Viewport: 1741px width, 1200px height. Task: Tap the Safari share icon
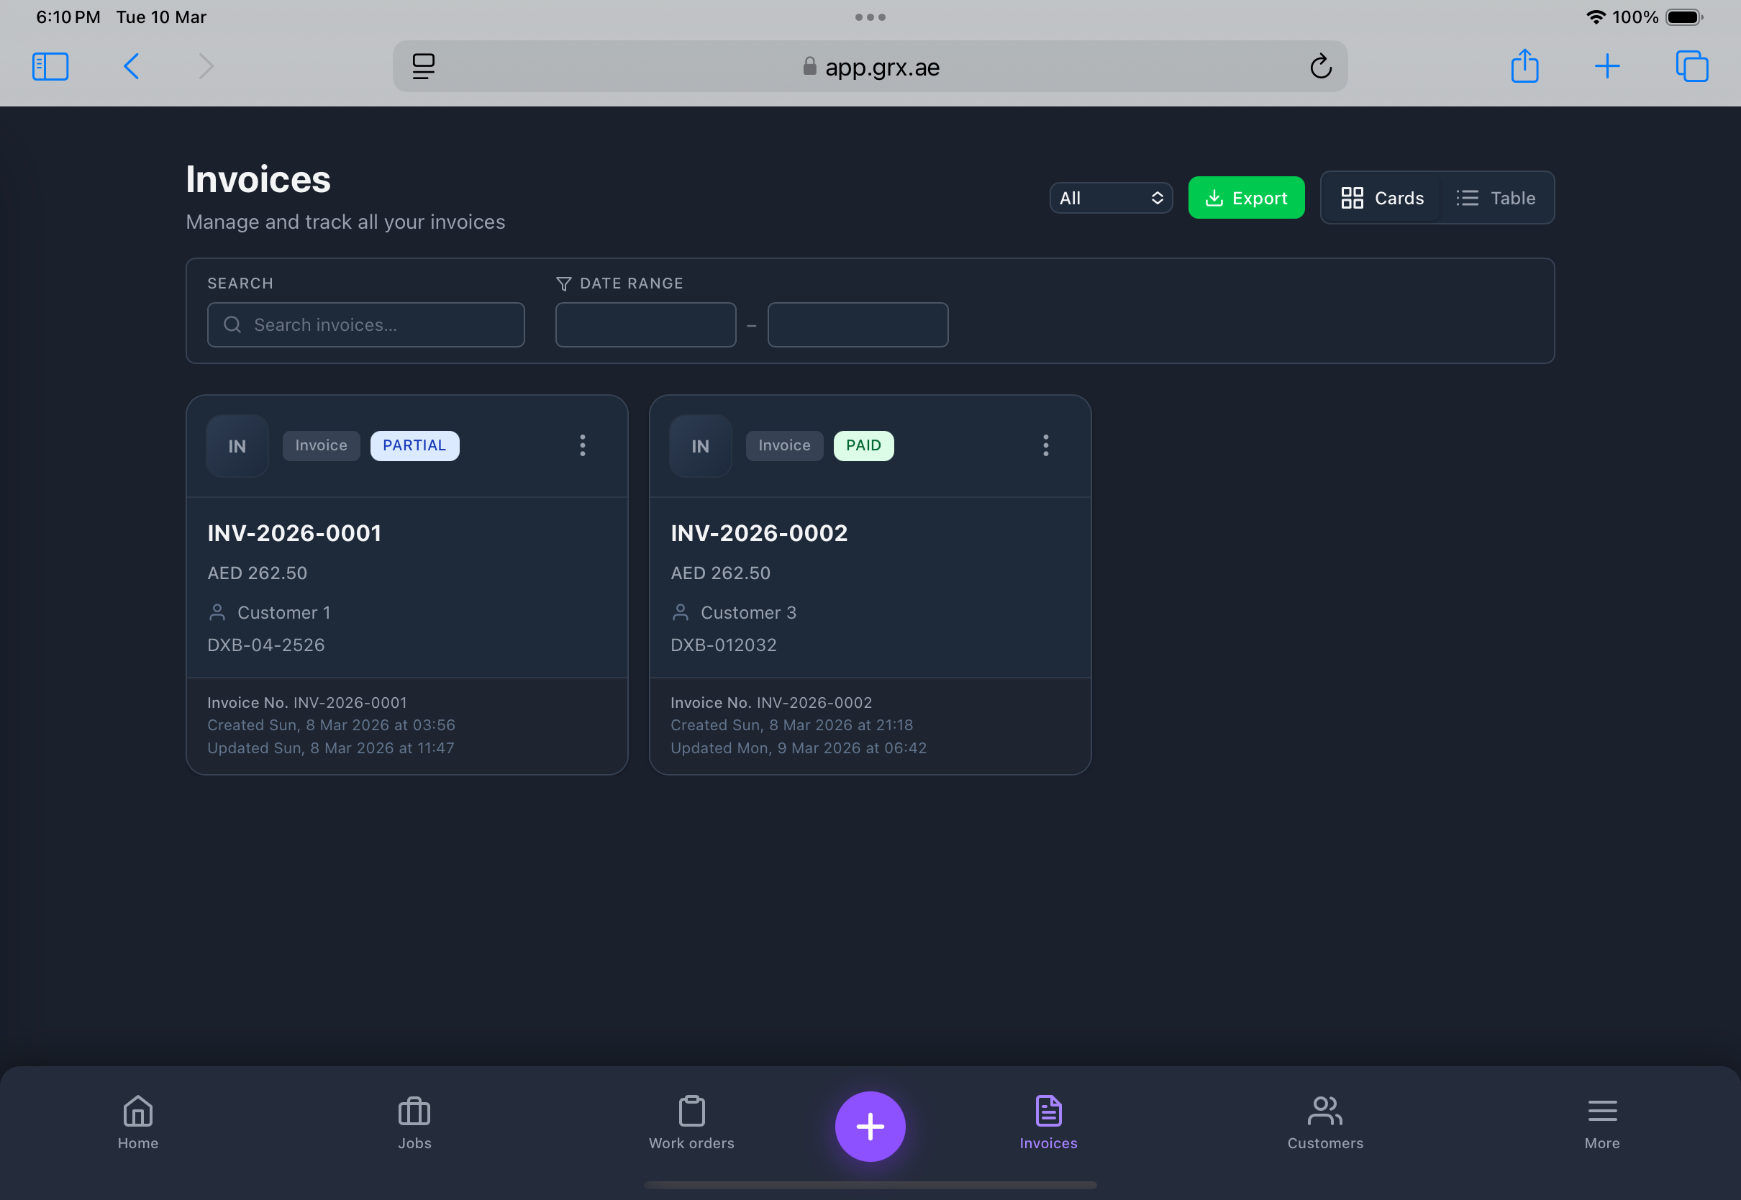coord(1524,66)
